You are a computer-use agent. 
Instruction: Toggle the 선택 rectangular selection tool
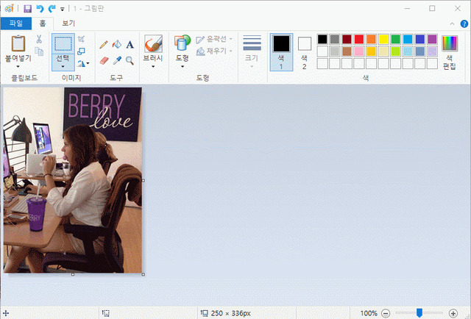tap(63, 43)
